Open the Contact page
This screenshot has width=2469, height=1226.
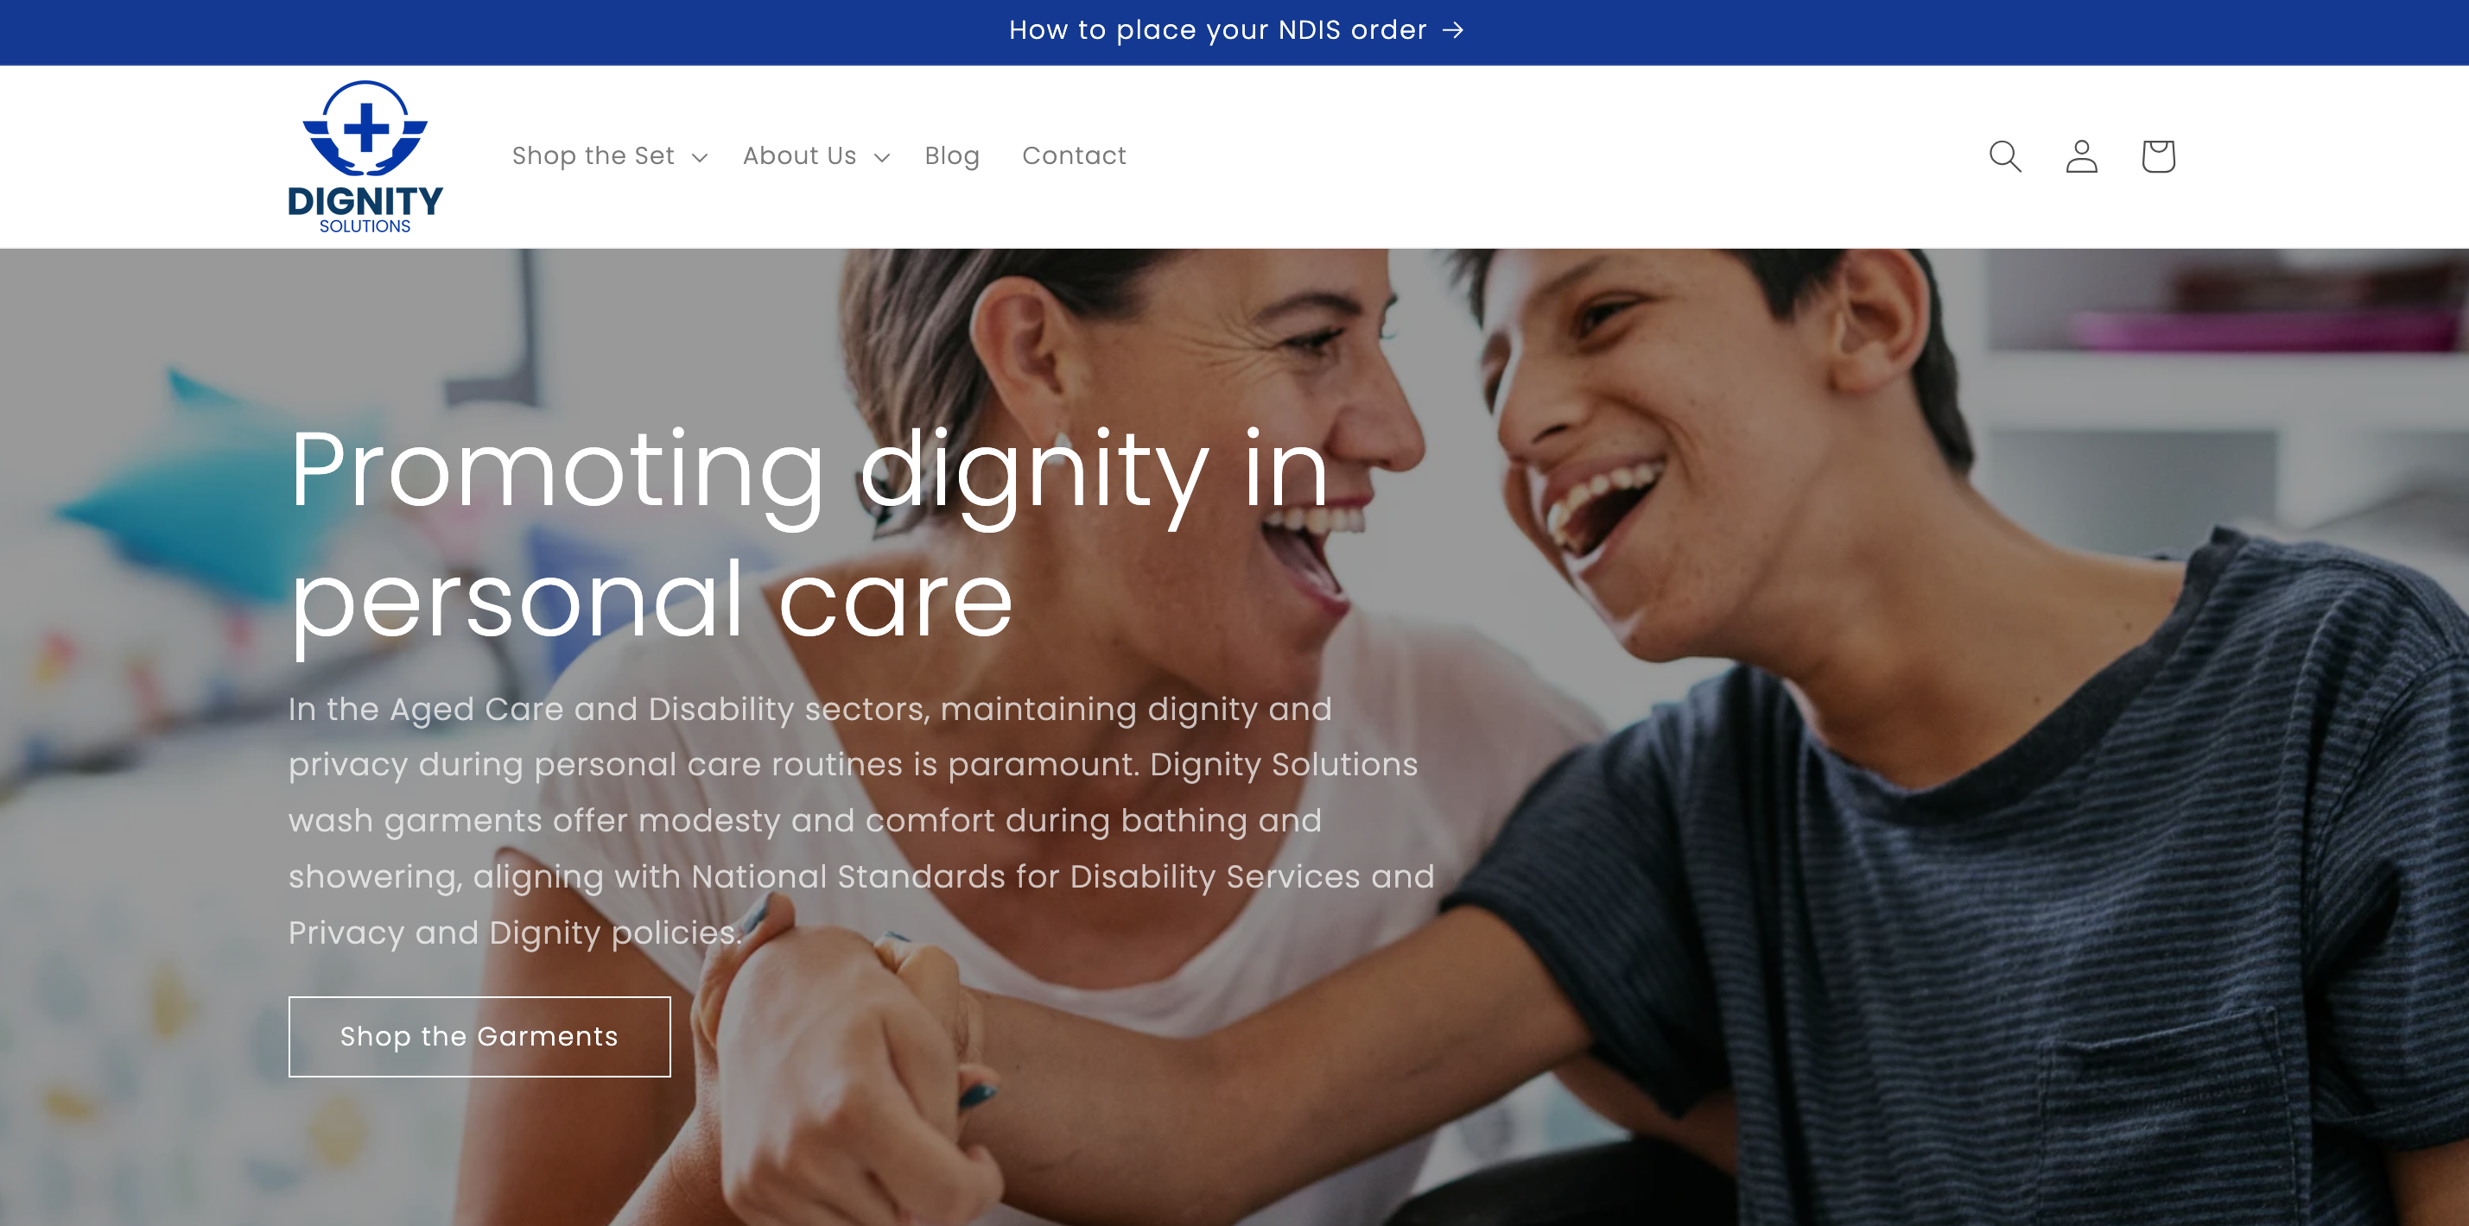(1074, 156)
